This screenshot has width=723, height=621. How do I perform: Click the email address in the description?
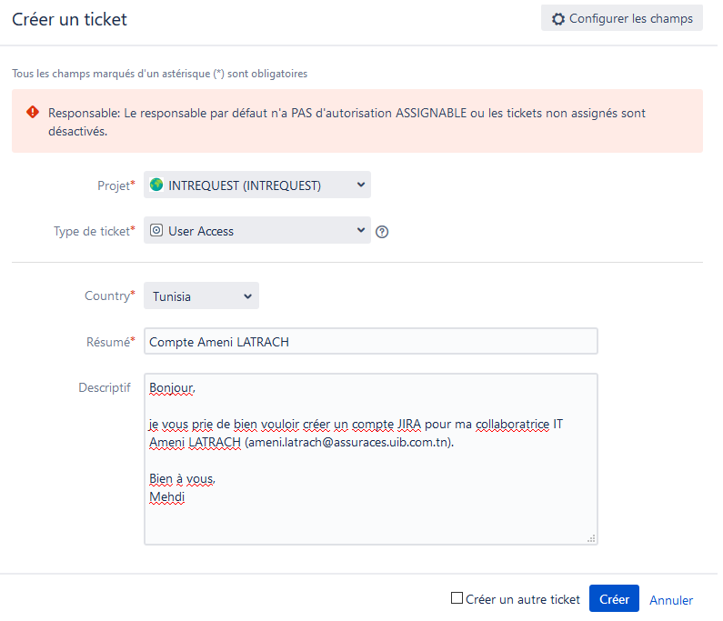point(349,442)
